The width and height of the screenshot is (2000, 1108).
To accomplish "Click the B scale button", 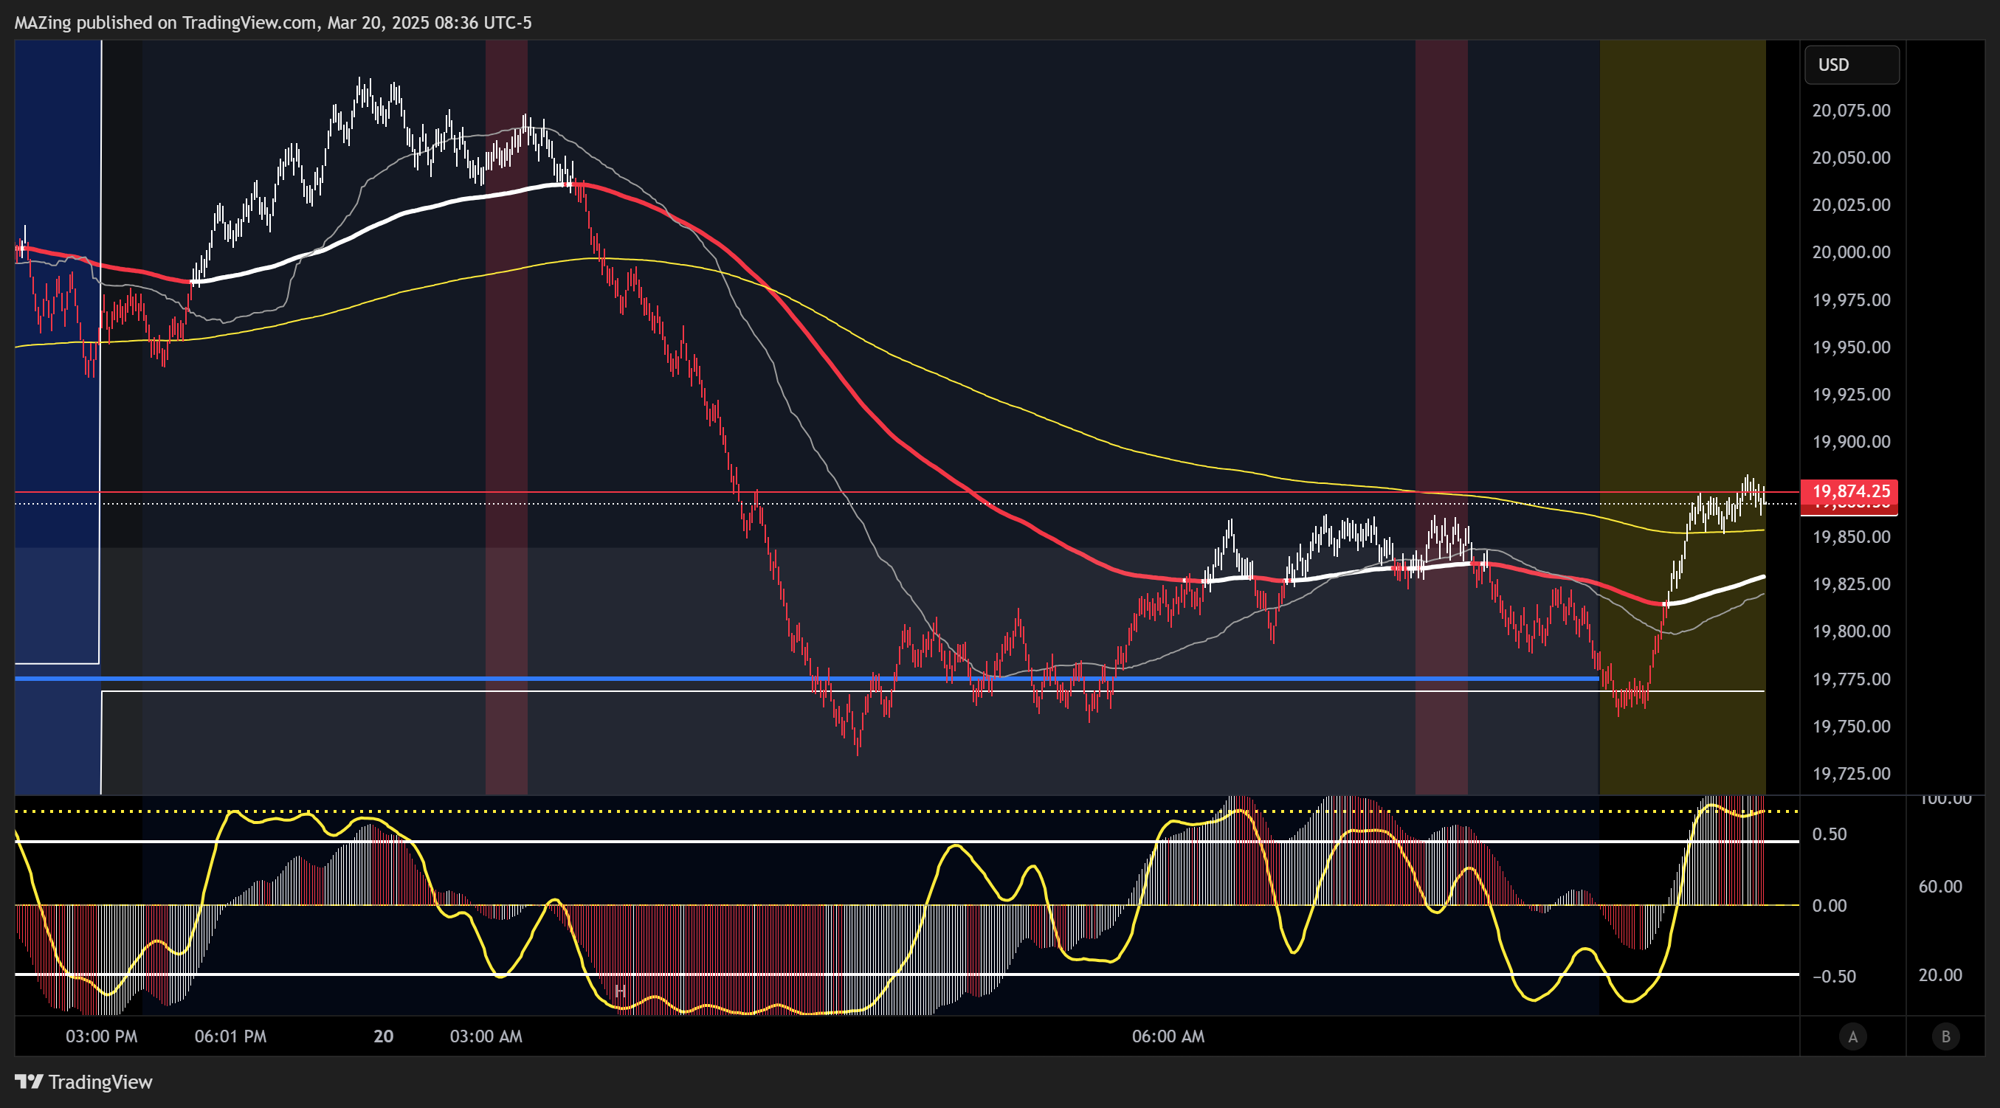I will [x=1945, y=1036].
